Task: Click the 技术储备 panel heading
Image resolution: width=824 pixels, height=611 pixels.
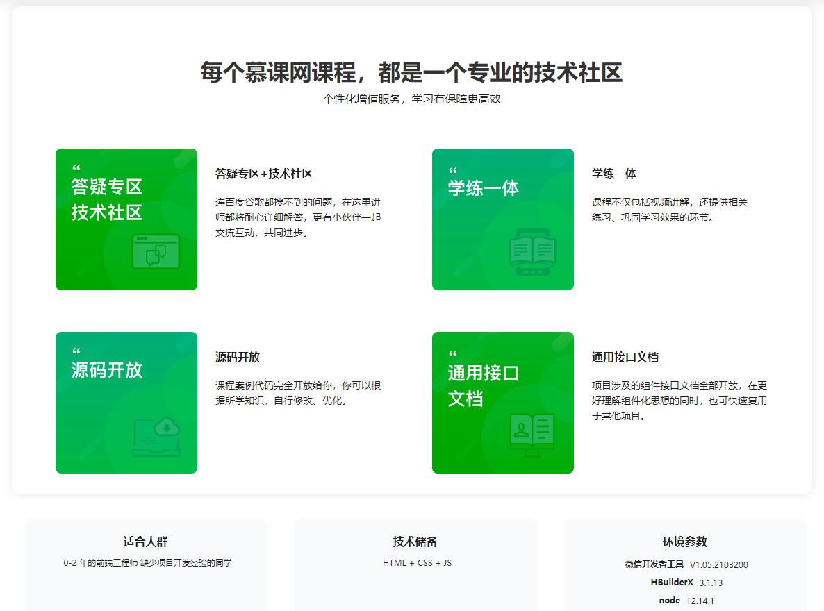Action: [x=415, y=542]
